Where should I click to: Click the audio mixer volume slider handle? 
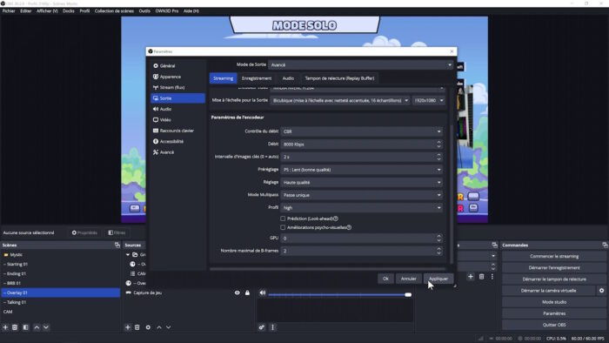[408, 295]
